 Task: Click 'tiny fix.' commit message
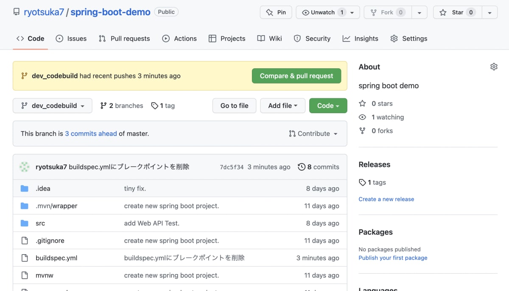tap(135, 188)
